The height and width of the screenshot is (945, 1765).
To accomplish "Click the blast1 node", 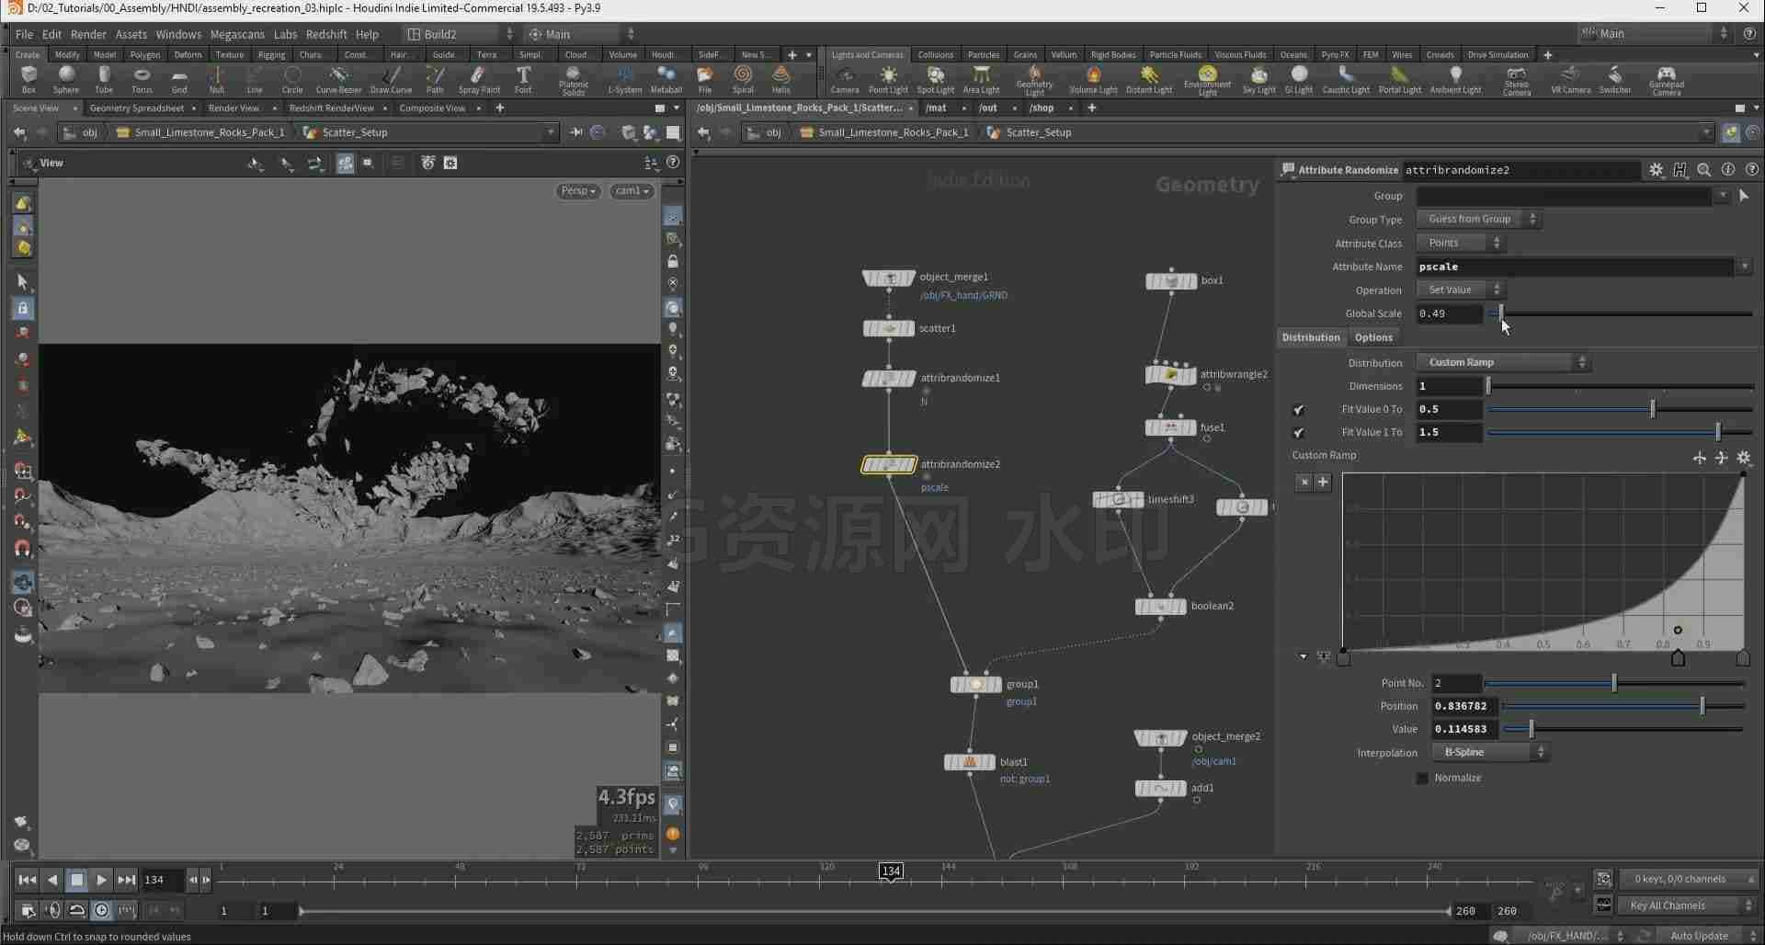I will point(970,762).
